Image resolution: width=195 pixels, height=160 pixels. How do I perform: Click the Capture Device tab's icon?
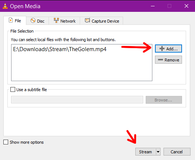coord(87,20)
